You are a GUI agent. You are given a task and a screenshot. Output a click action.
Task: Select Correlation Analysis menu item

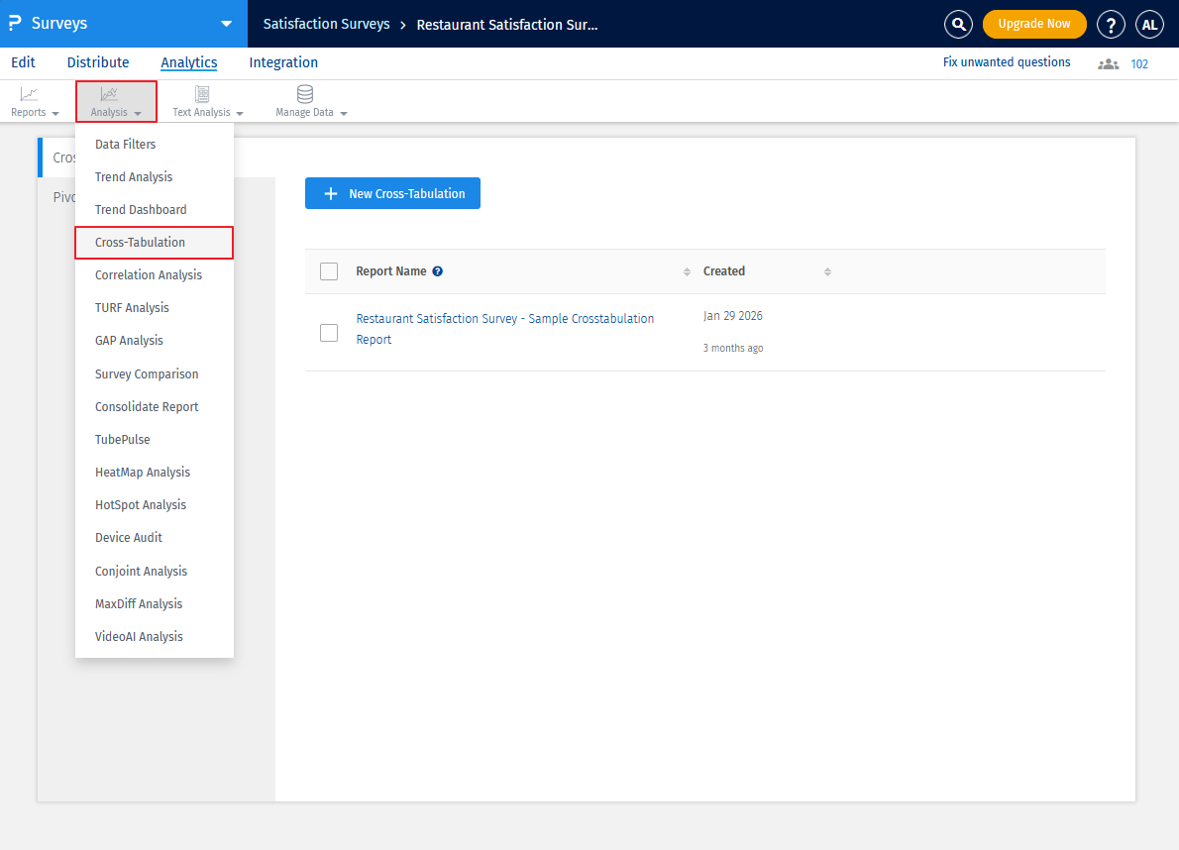[155, 275]
